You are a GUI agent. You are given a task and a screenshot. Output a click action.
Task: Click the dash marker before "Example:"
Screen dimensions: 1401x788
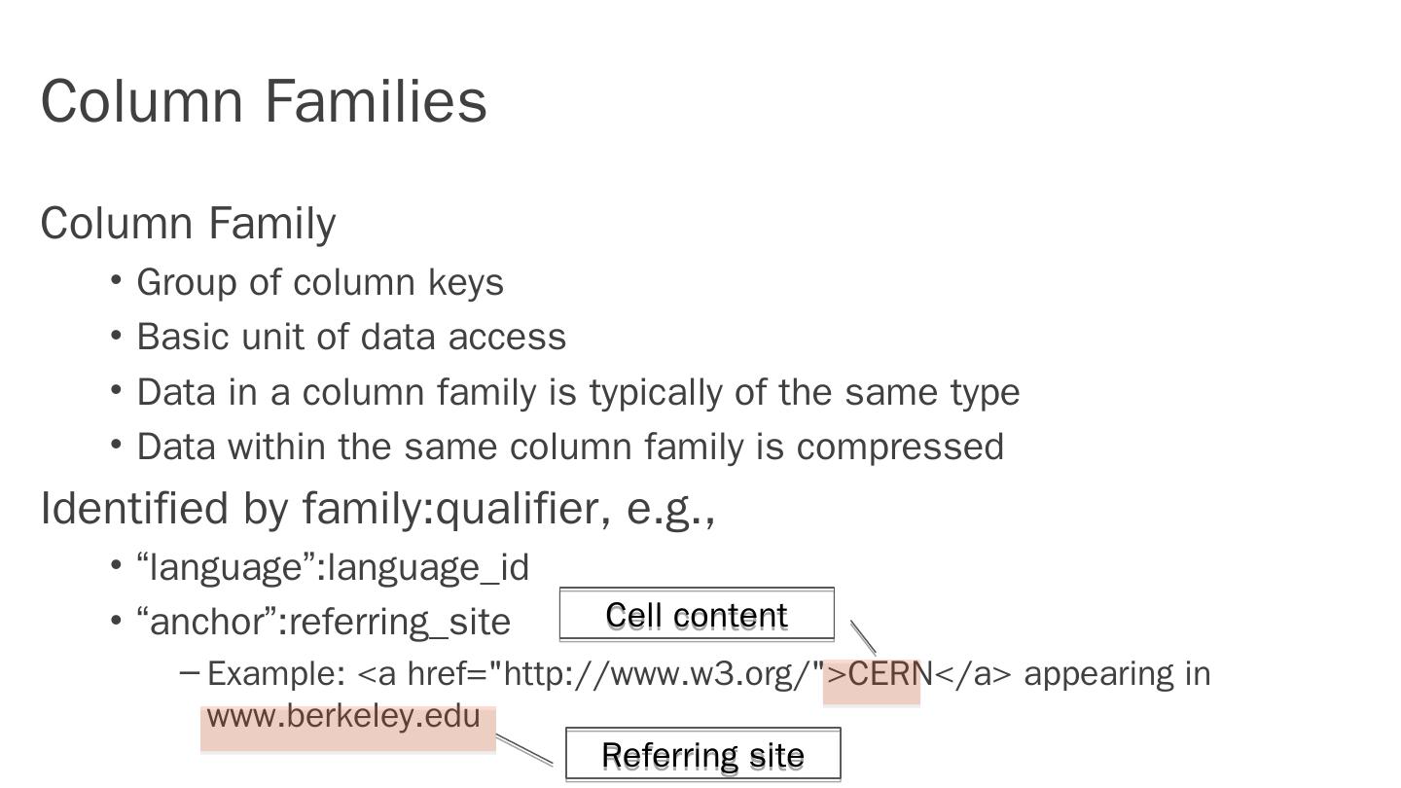pyautogui.click(x=191, y=671)
